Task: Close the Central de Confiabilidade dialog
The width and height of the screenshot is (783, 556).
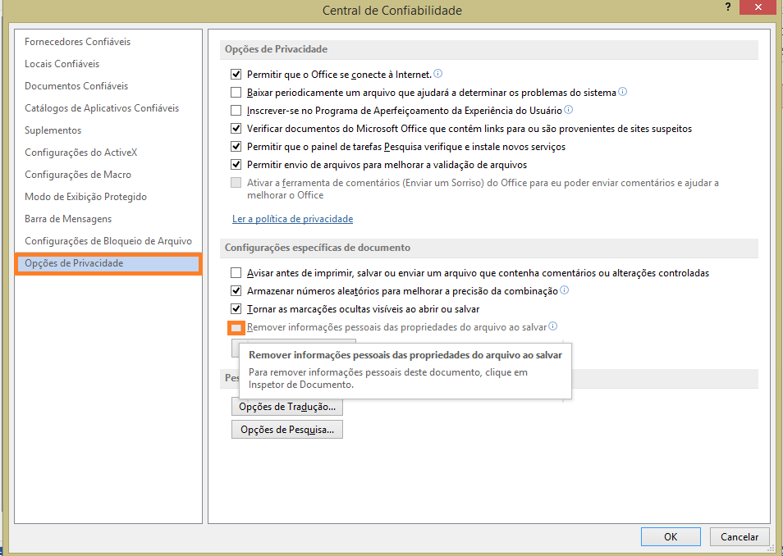Action: point(758,7)
